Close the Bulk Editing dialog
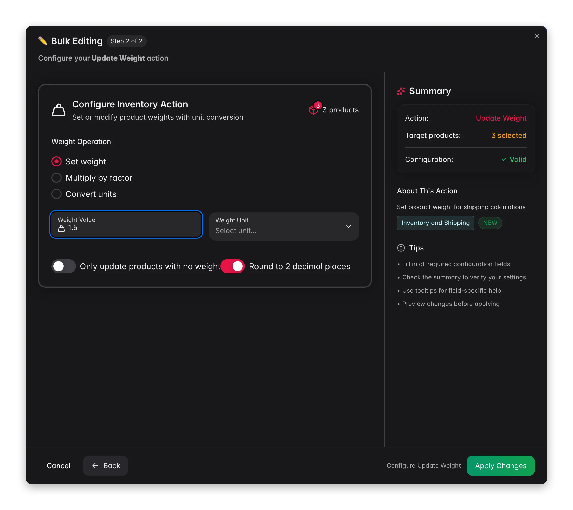The image size is (573, 510). click(x=537, y=36)
